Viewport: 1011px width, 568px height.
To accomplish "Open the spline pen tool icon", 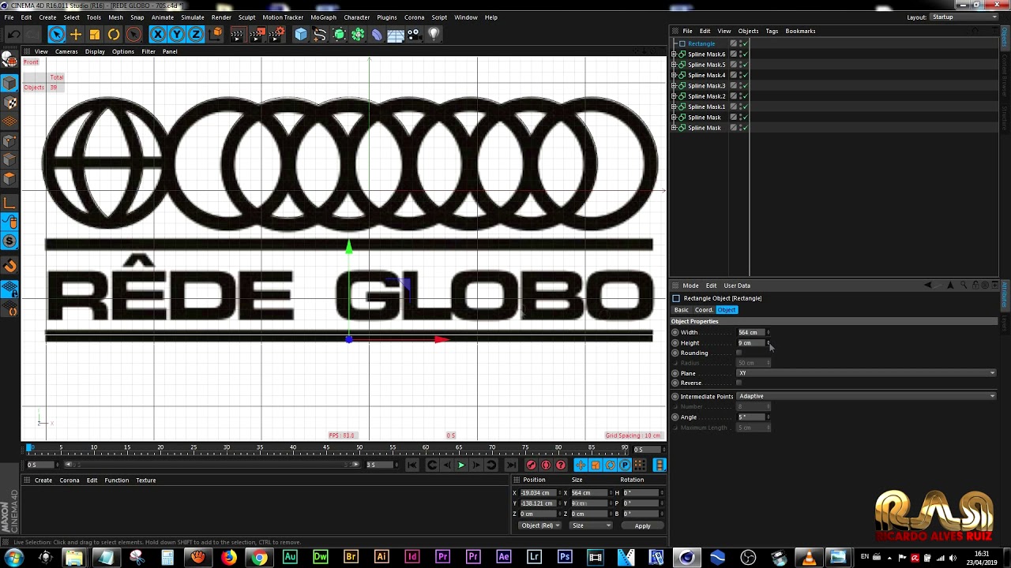I will [x=320, y=34].
